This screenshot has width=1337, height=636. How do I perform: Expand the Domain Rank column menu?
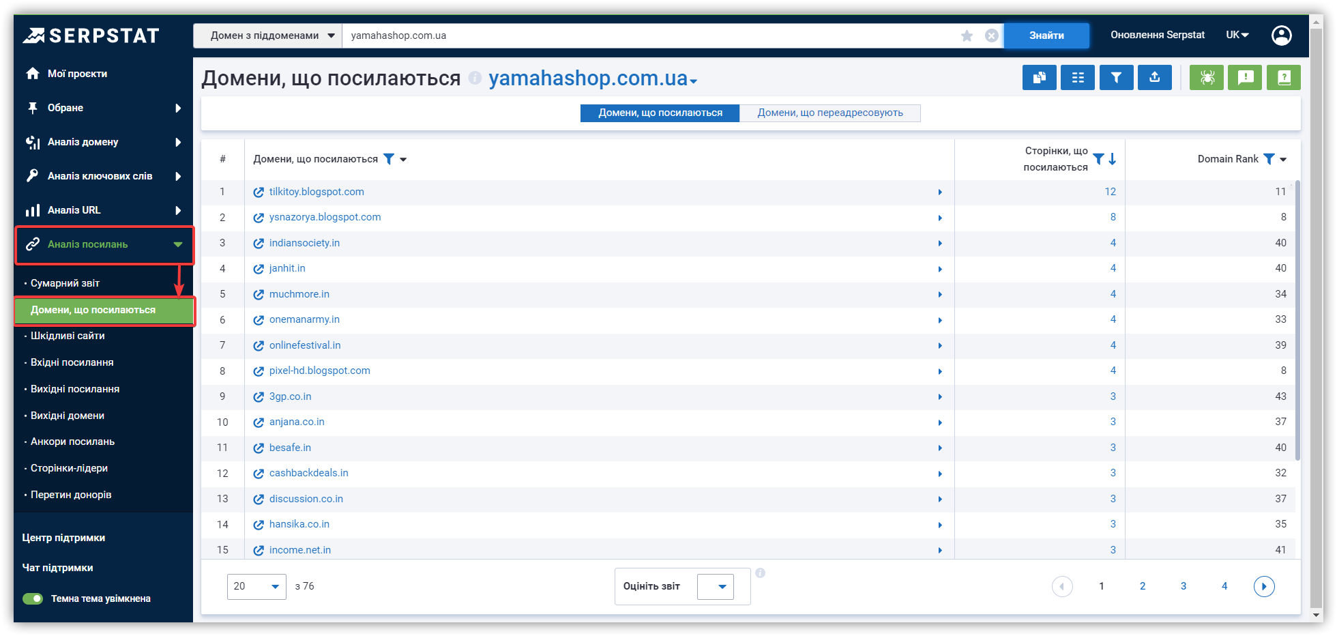point(1283,160)
